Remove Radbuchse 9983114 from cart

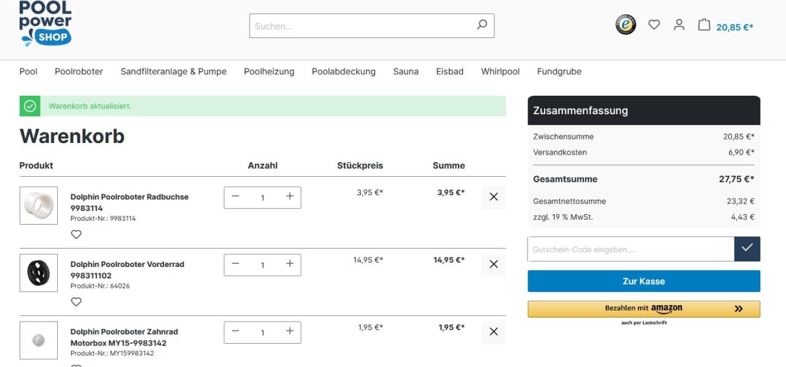click(494, 198)
